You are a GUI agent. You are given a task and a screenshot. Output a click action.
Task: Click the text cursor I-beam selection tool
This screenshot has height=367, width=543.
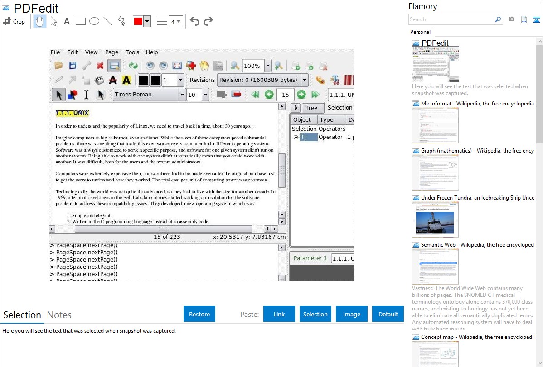coord(86,95)
